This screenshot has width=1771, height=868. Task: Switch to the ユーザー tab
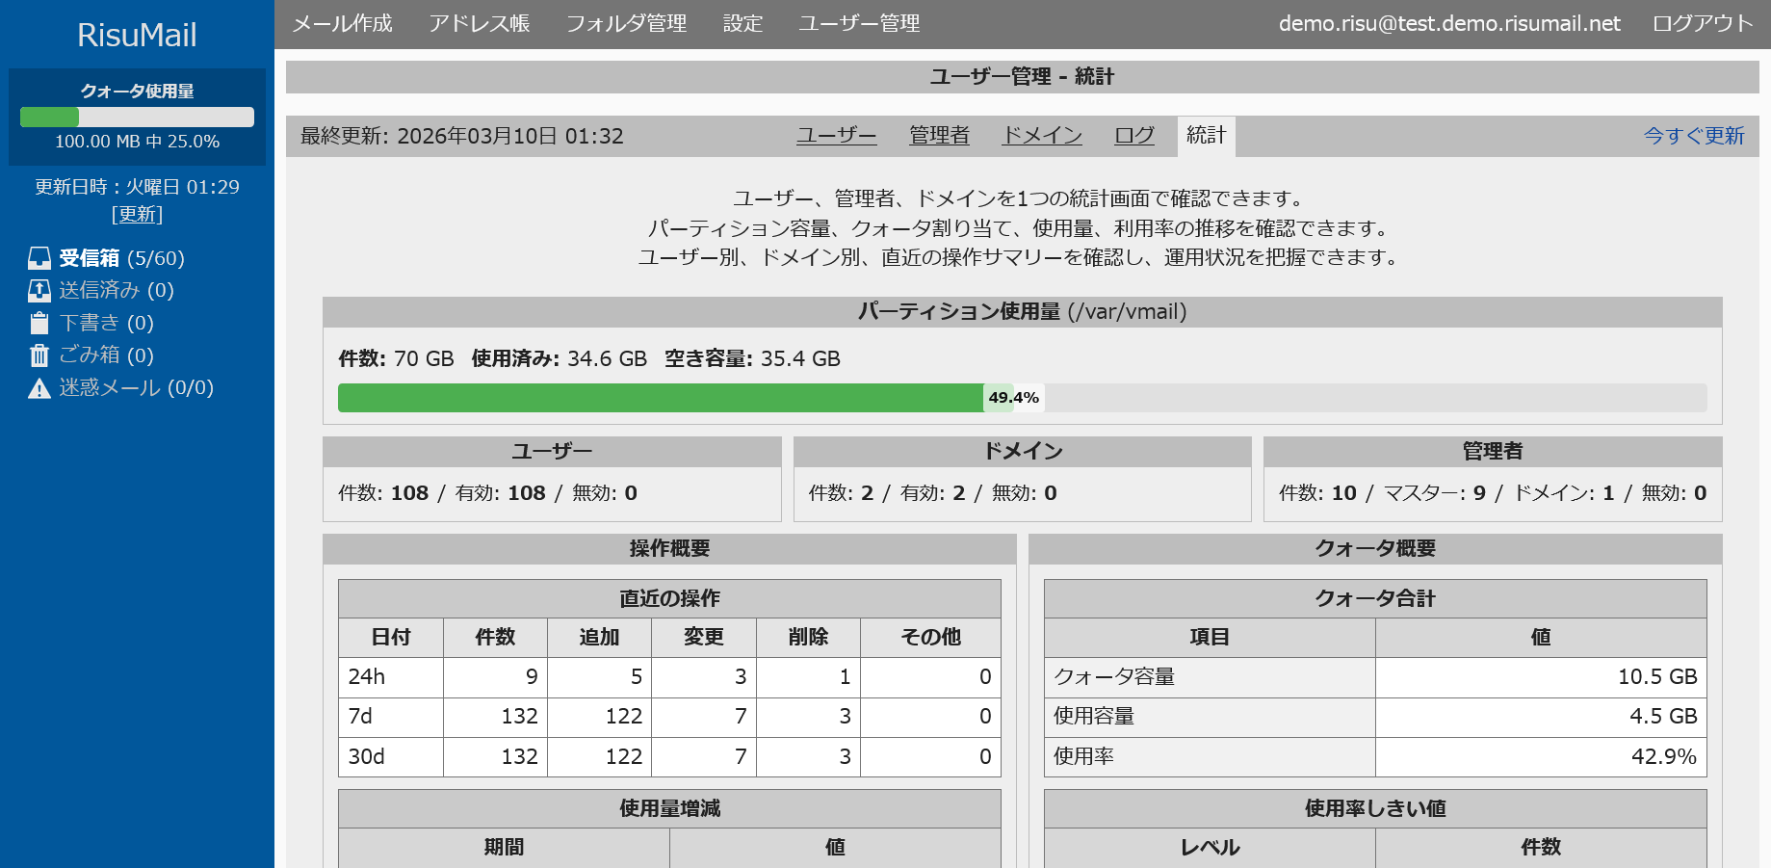point(836,136)
